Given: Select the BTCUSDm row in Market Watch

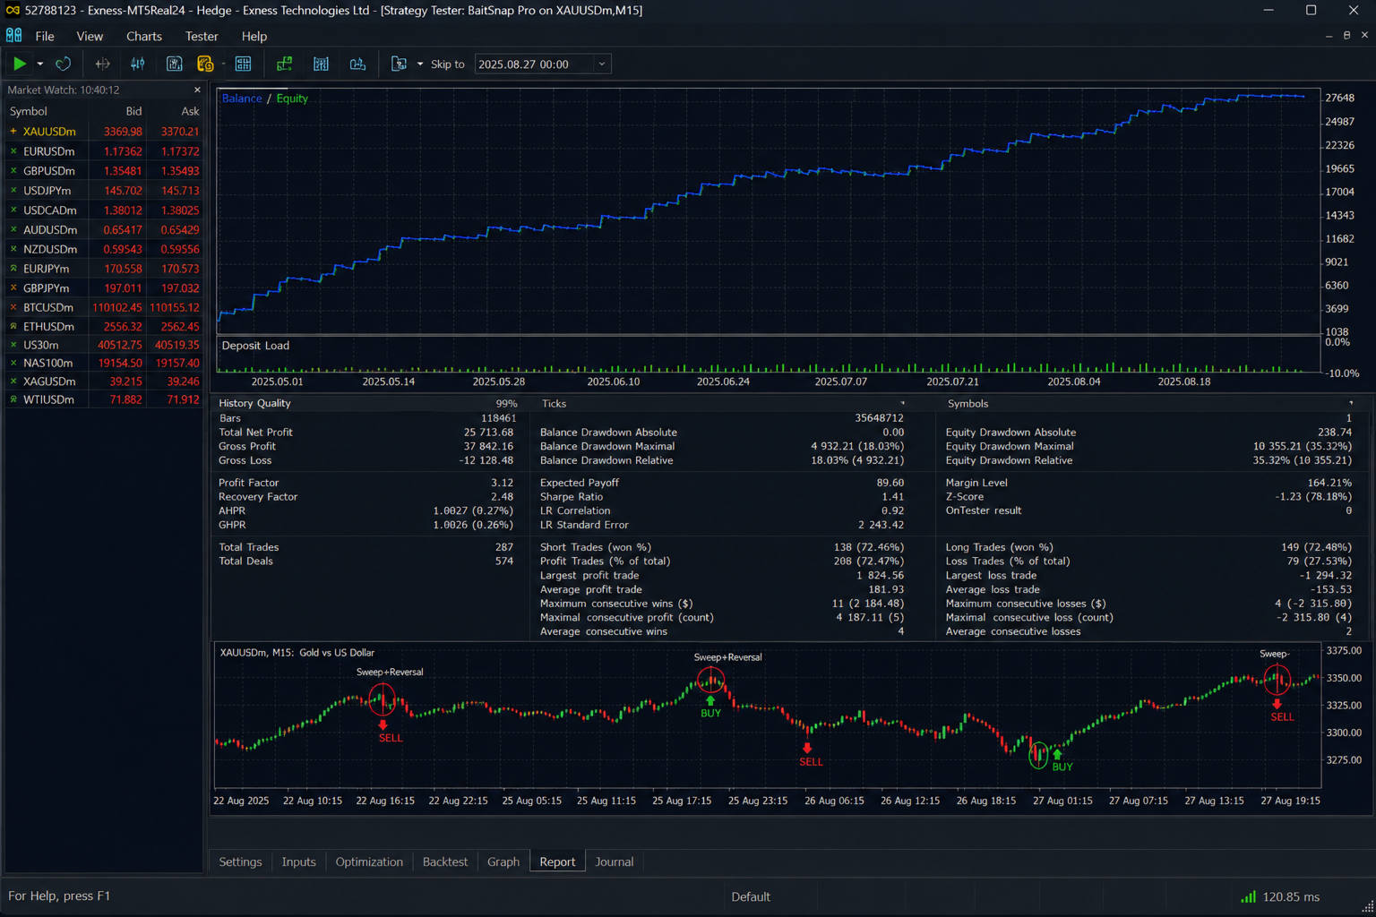Looking at the screenshot, I should pos(103,307).
